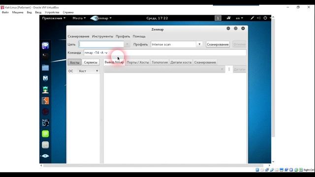This screenshot has height=177, width=315.
Task: Click the screen recorder camera panel icon
Action: (228, 18)
